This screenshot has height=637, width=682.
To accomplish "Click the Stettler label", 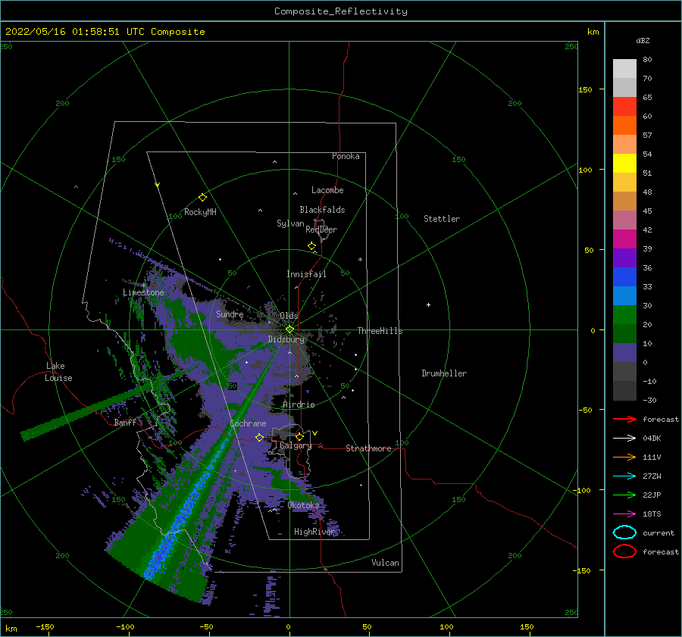I will [442, 219].
